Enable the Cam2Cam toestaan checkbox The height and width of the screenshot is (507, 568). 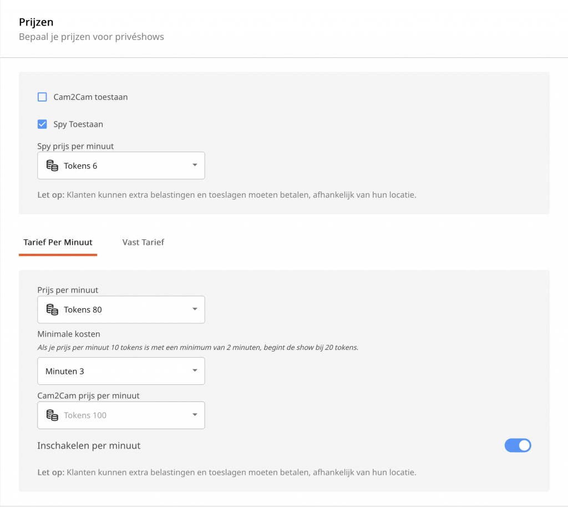pos(42,97)
